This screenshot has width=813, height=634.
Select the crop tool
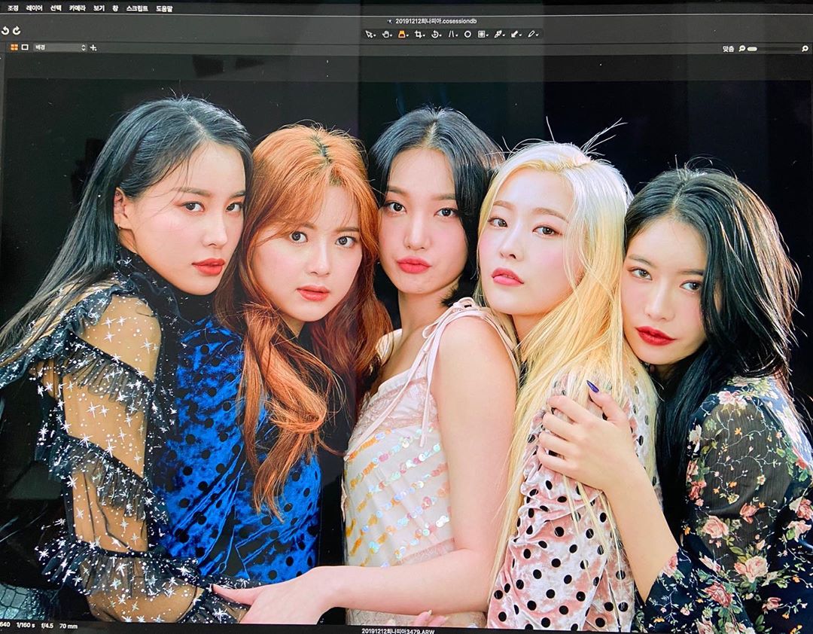pyautogui.click(x=419, y=34)
